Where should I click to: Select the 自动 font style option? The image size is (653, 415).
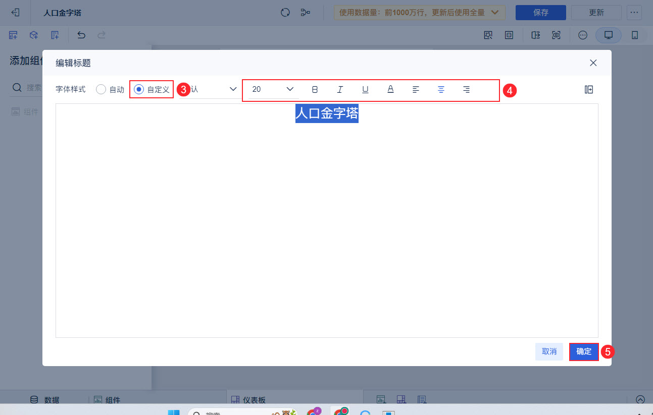(x=110, y=89)
